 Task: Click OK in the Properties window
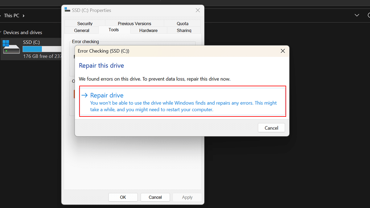(x=123, y=197)
